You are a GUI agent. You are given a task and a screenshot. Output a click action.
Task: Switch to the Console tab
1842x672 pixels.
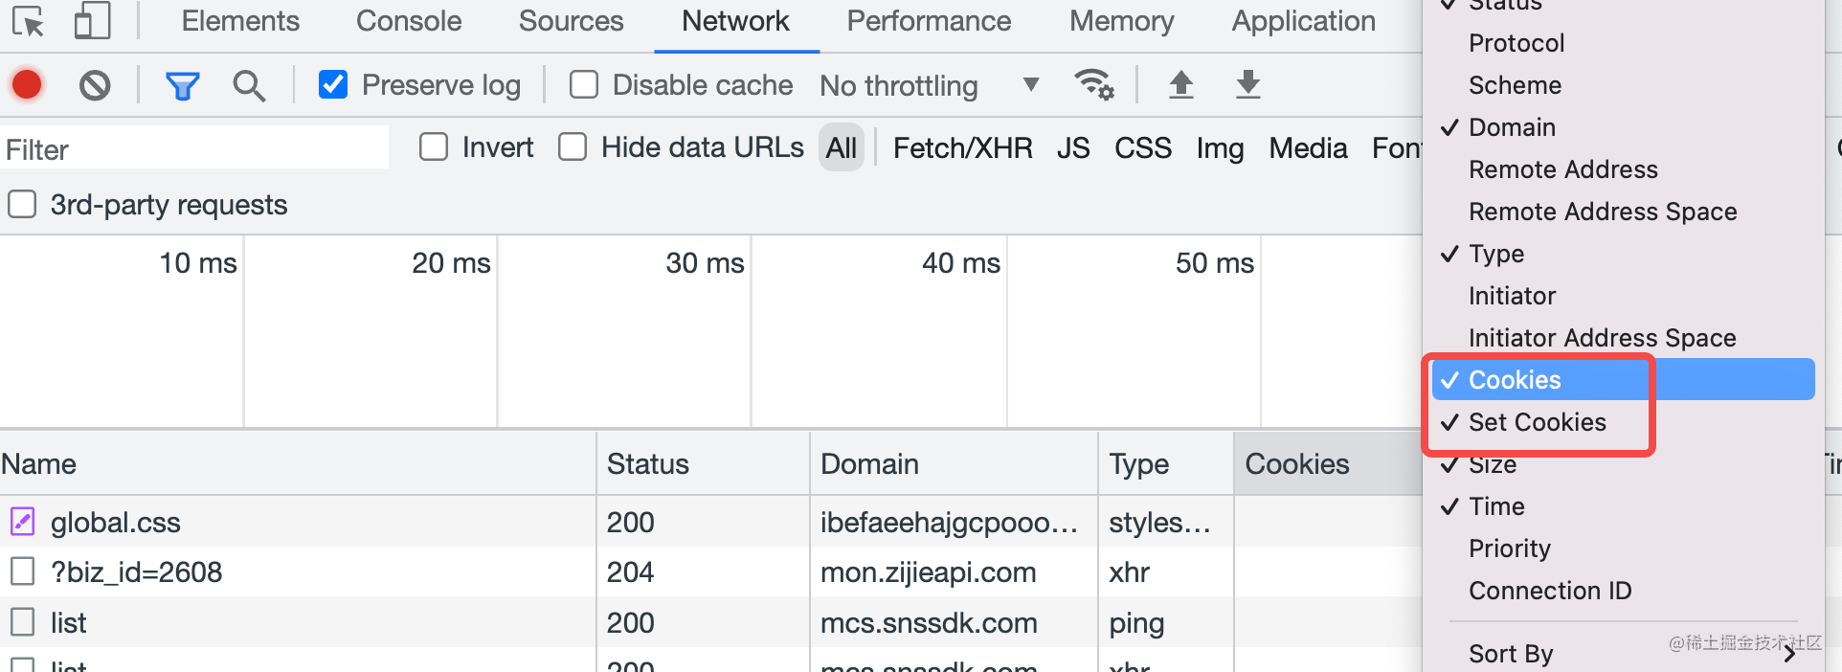coord(409,21)
